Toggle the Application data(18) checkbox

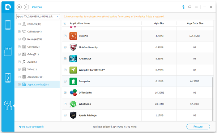coord(20,84)
